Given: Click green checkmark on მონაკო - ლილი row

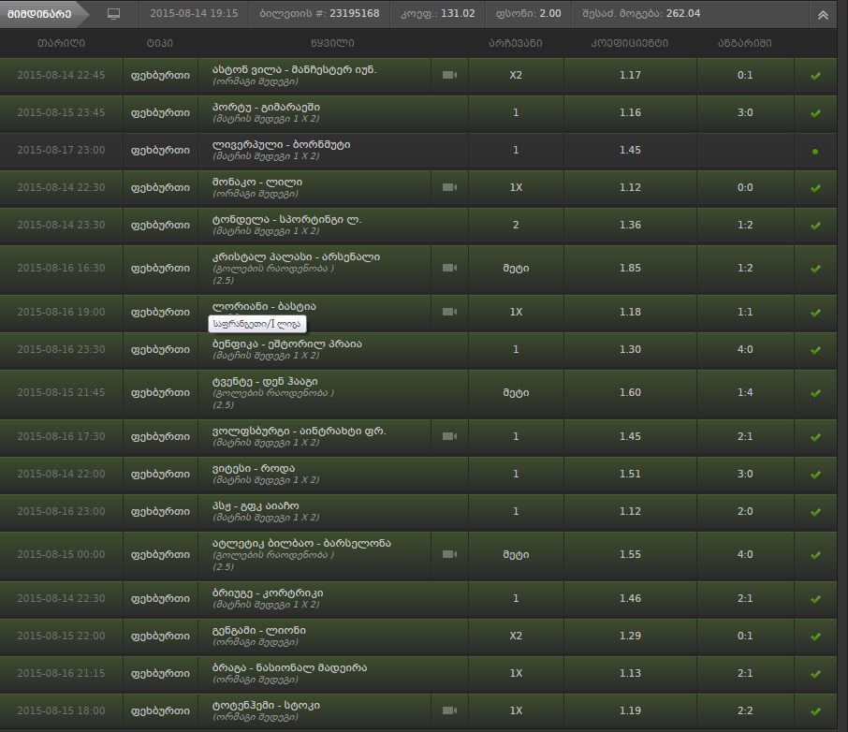Looking at the screenshot, I should (x=815, y=188).
